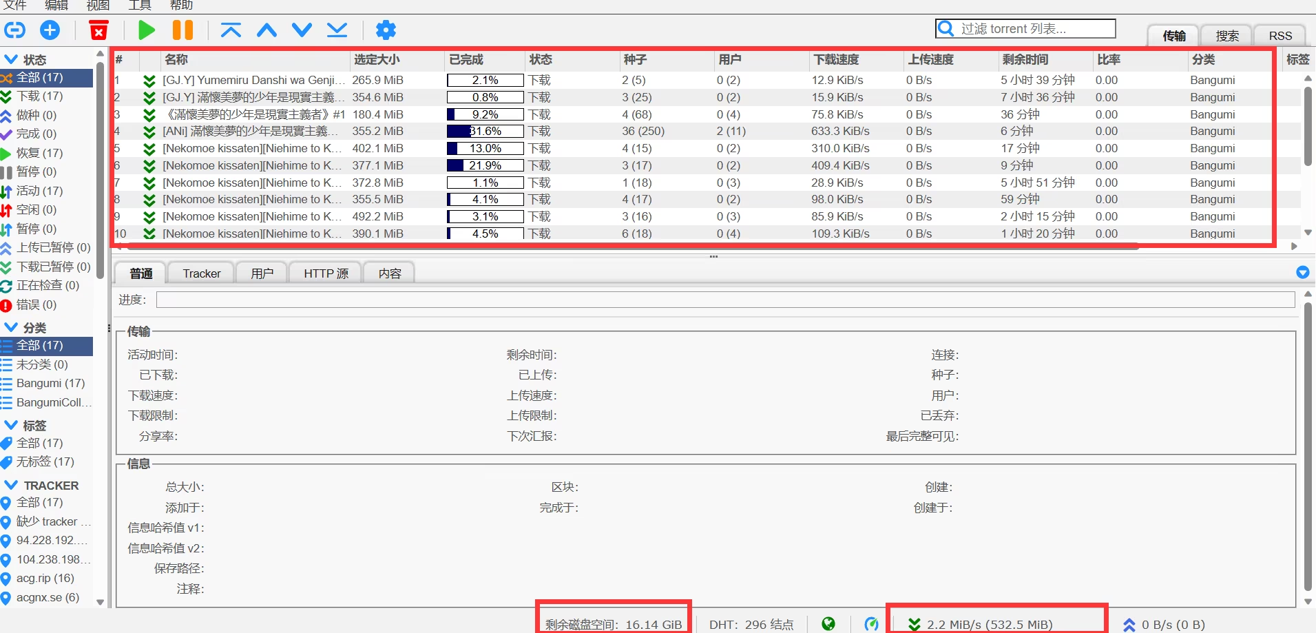This screenshot has width=1316, height=633.
Task: Select the 未分类 (0) category
Action: (x=42, y=364)
